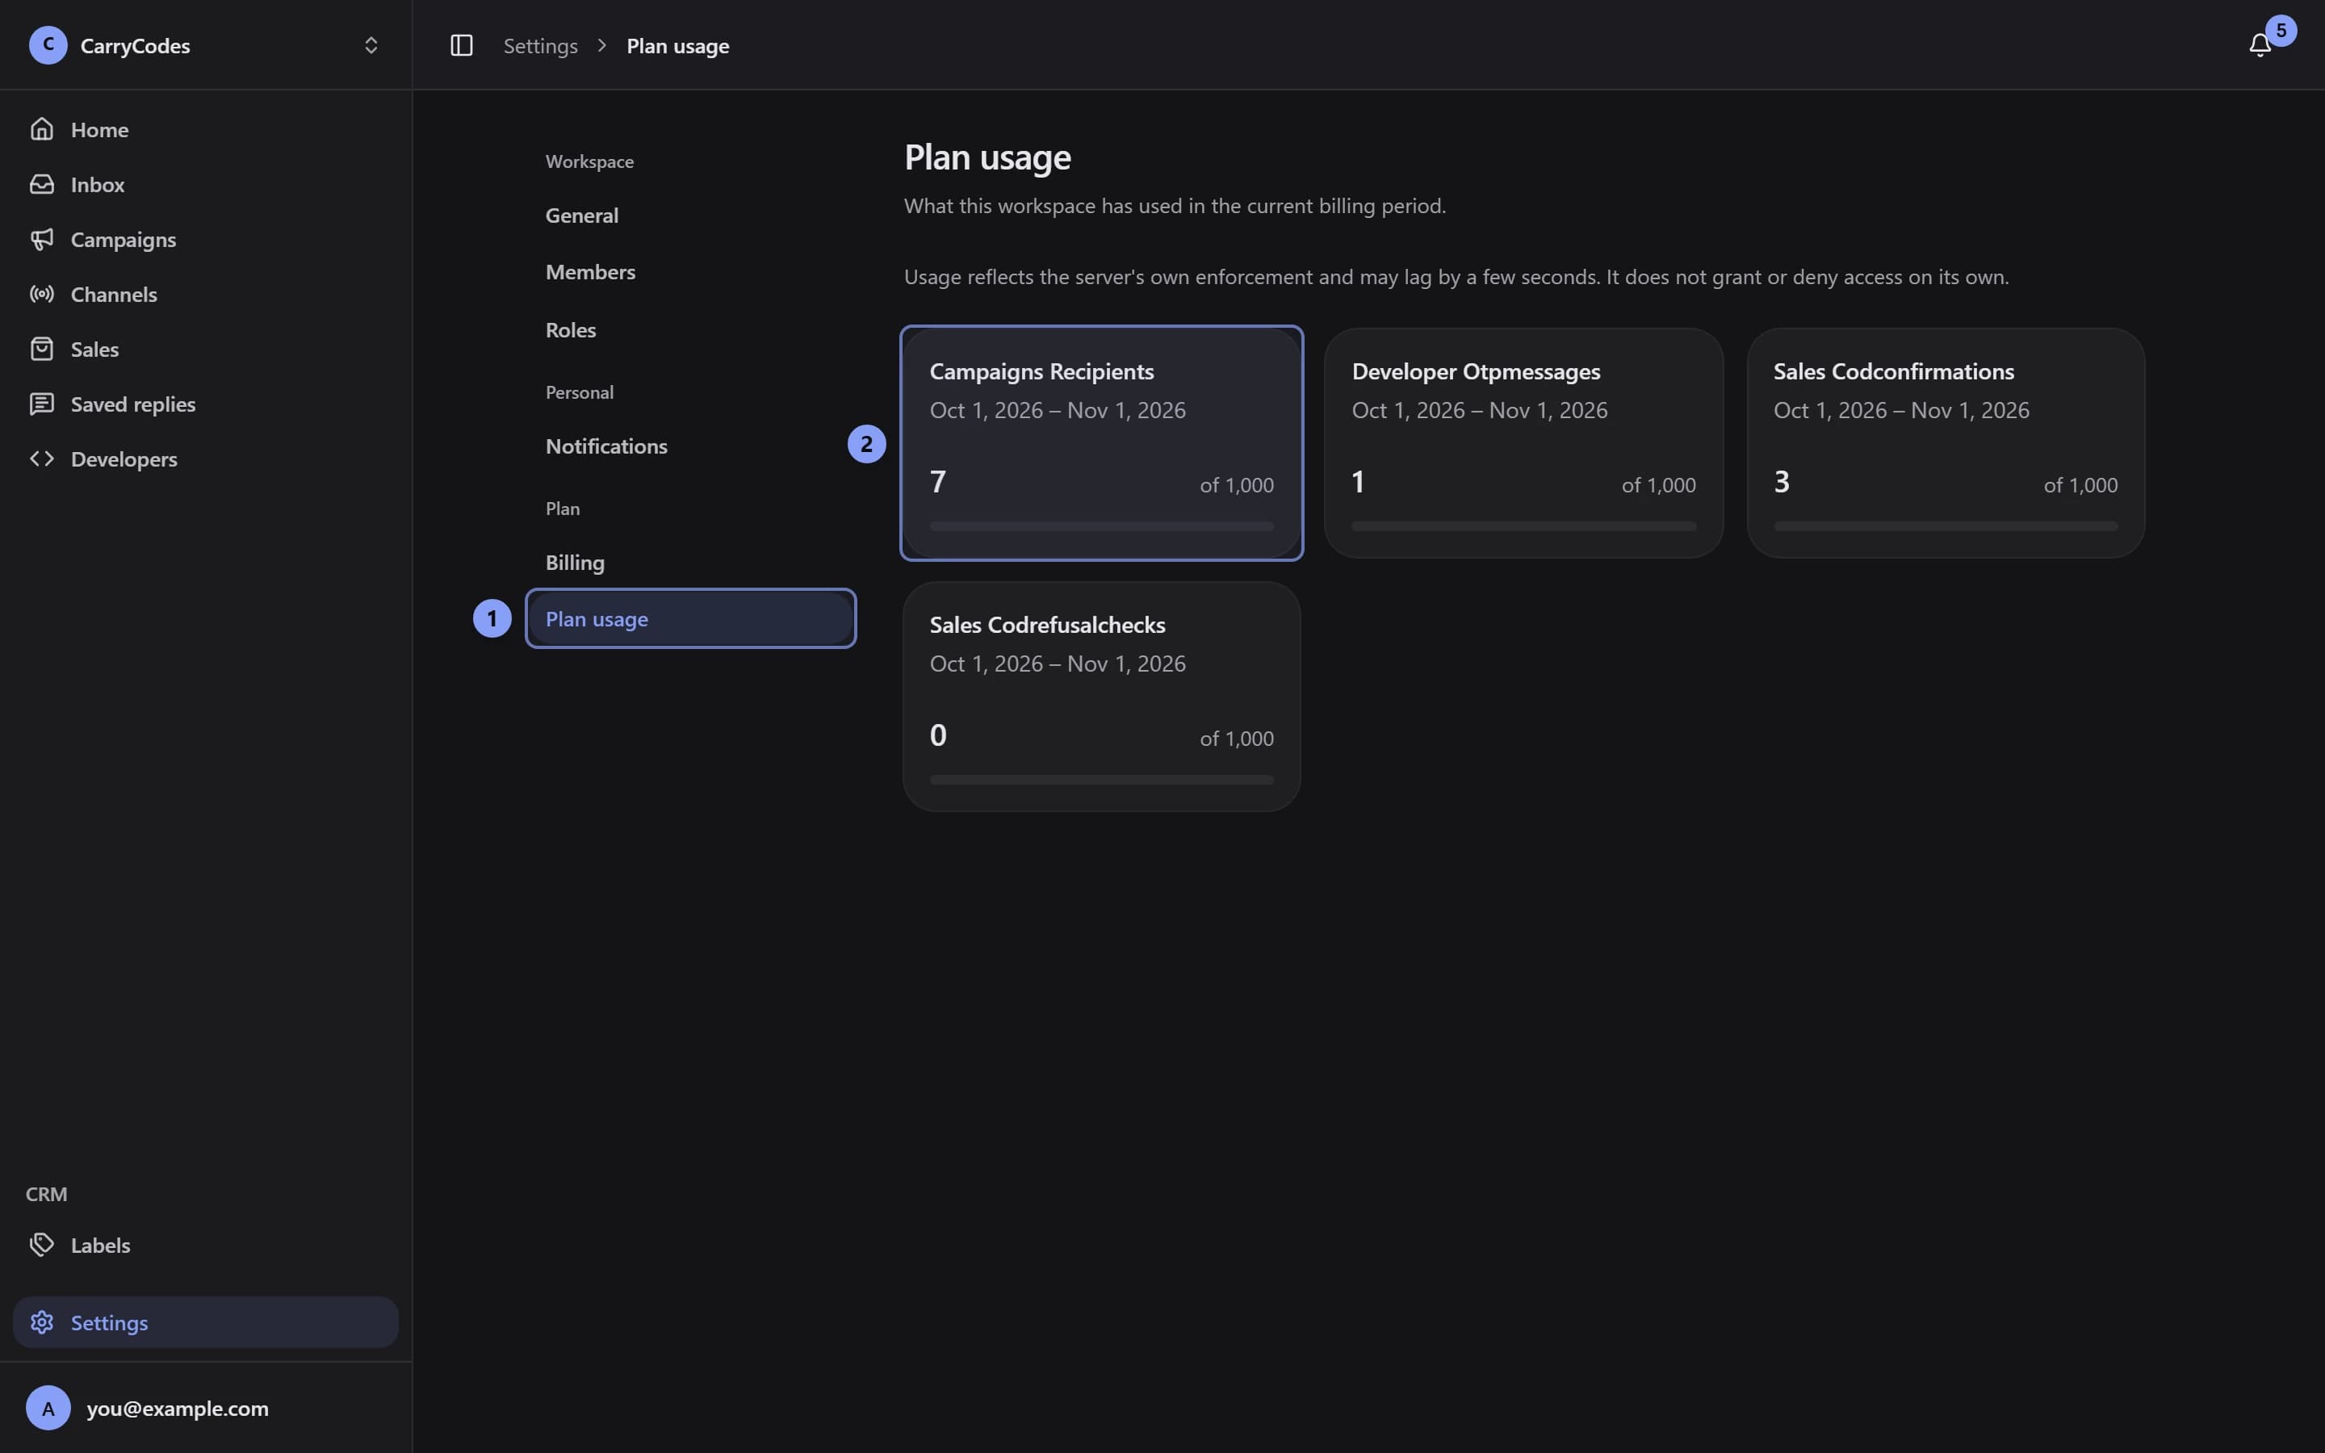Image resolution: width=2325 pixels, height=1453 pixels.
Task: Click Developer Otpmessages usage progress bar
Action: [1523, 526]
